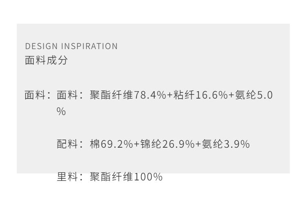Click the leftmost "面料：" label

tap(37, 96)
